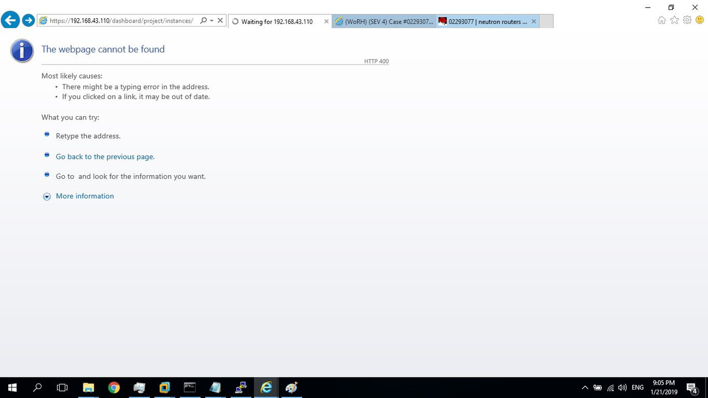Click the volume speaker tray icon
The height and width of the screenshot is (398, 708).
point(623,387)
